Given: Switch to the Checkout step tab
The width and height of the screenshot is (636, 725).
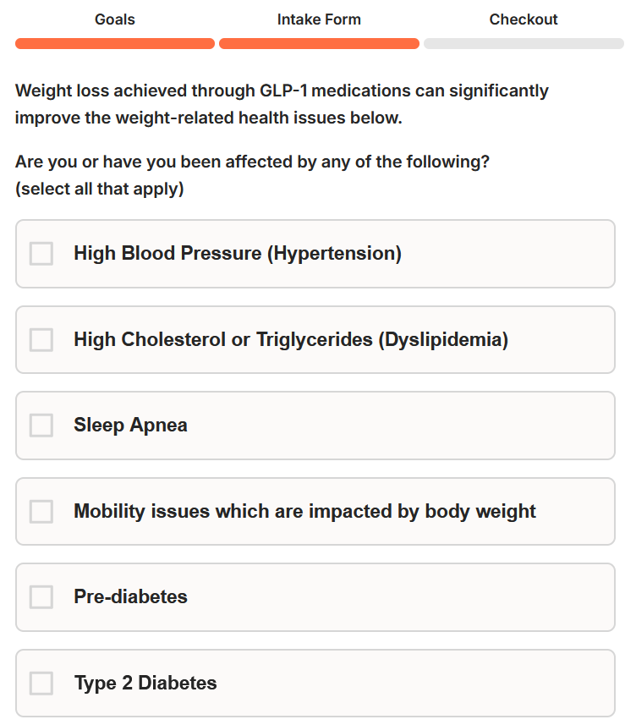Looking at the screenshot, I should coord(524,19).
